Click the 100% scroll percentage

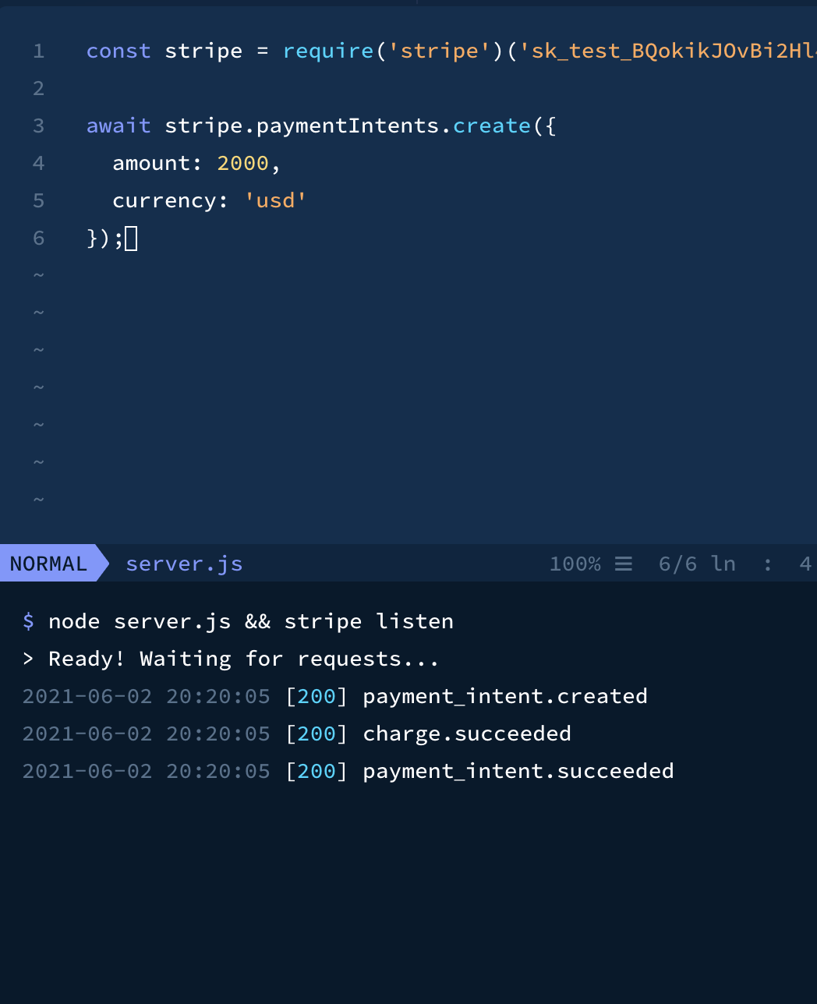coord(575,564)
